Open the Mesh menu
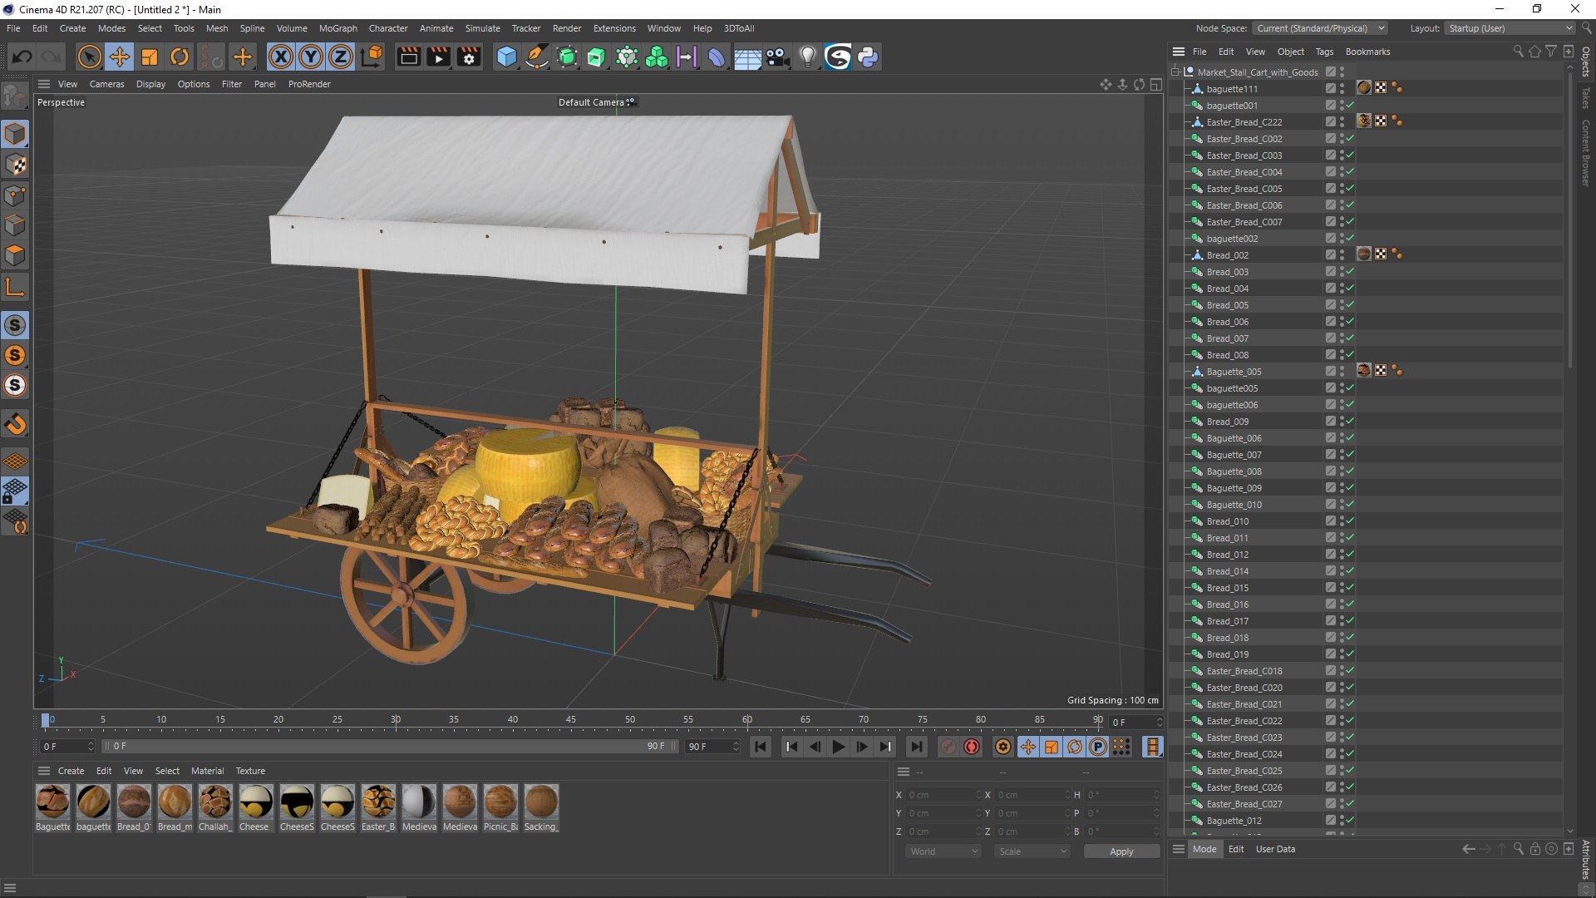 tap(217, 28)
